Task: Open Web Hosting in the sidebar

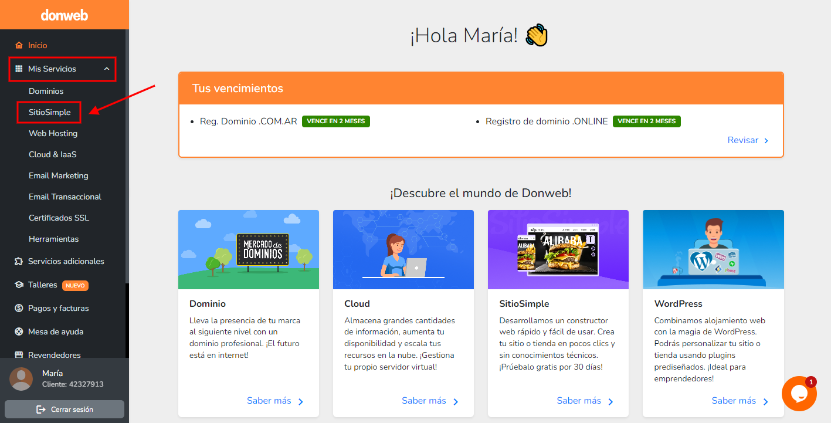Action: [53, 133]
